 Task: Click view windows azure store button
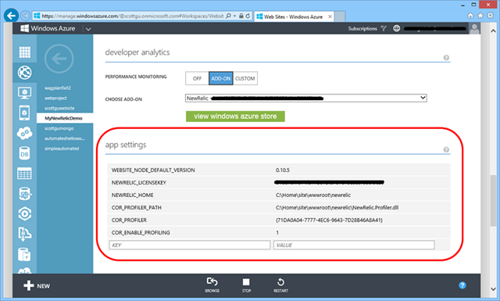pos(235,116)
